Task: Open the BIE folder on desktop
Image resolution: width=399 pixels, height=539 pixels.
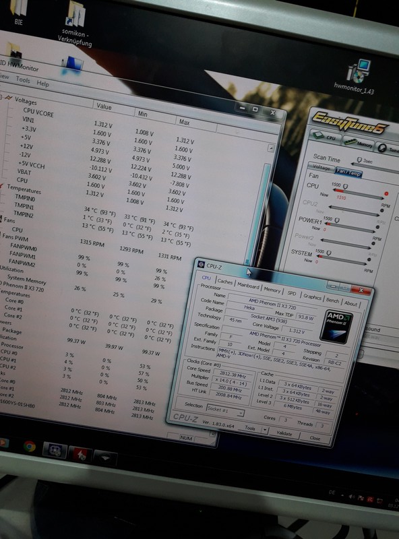Action: click(x=19, y=12)
